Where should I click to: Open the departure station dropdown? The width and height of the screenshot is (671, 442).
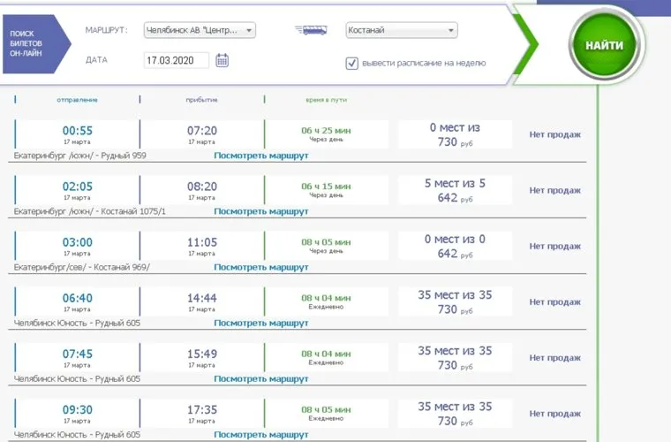199,30
